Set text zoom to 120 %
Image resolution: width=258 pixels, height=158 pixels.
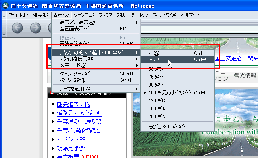[x=177, y=101]
